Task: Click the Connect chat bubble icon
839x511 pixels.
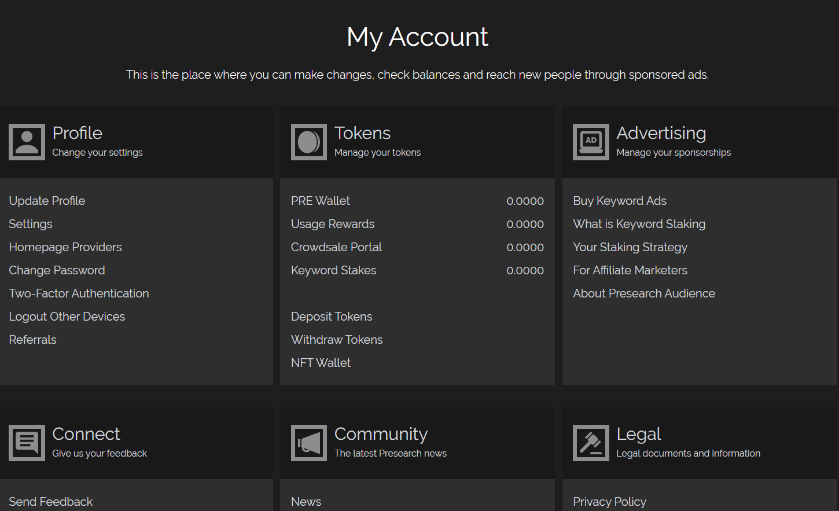Action: point(27,443)
